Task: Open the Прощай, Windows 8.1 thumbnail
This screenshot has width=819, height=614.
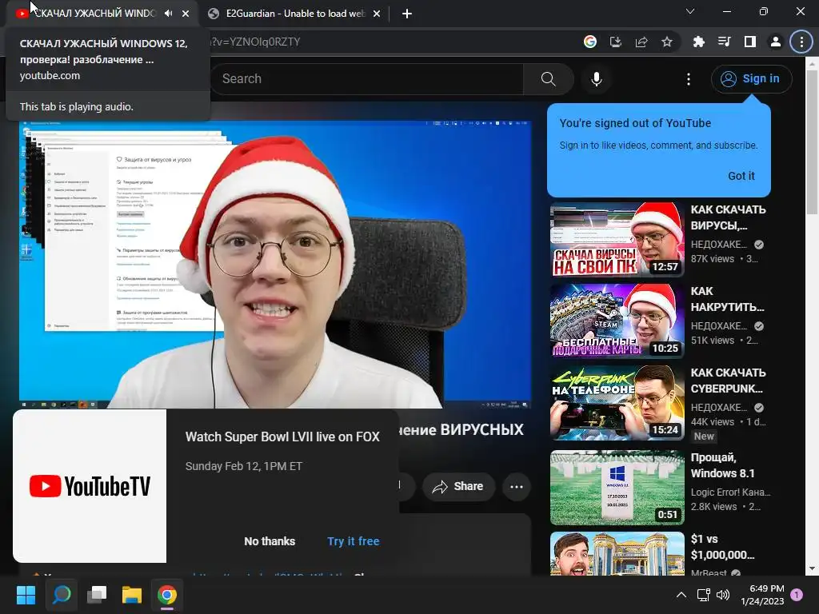Action: 617,488
